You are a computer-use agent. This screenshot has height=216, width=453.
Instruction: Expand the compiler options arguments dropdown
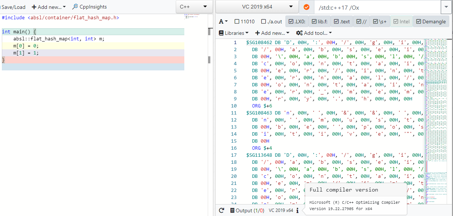tap(446, 7)
